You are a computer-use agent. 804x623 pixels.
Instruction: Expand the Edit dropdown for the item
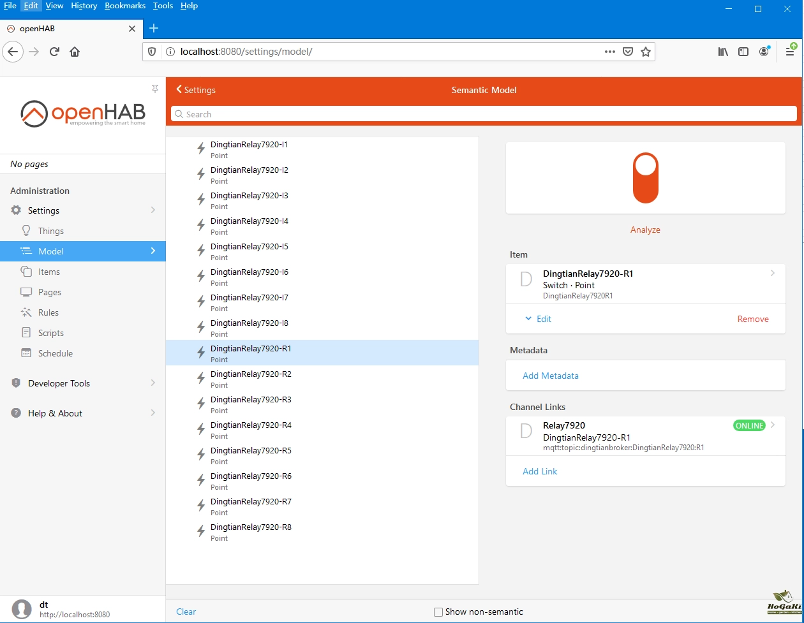pyautogui.click(x=538, y=319)
